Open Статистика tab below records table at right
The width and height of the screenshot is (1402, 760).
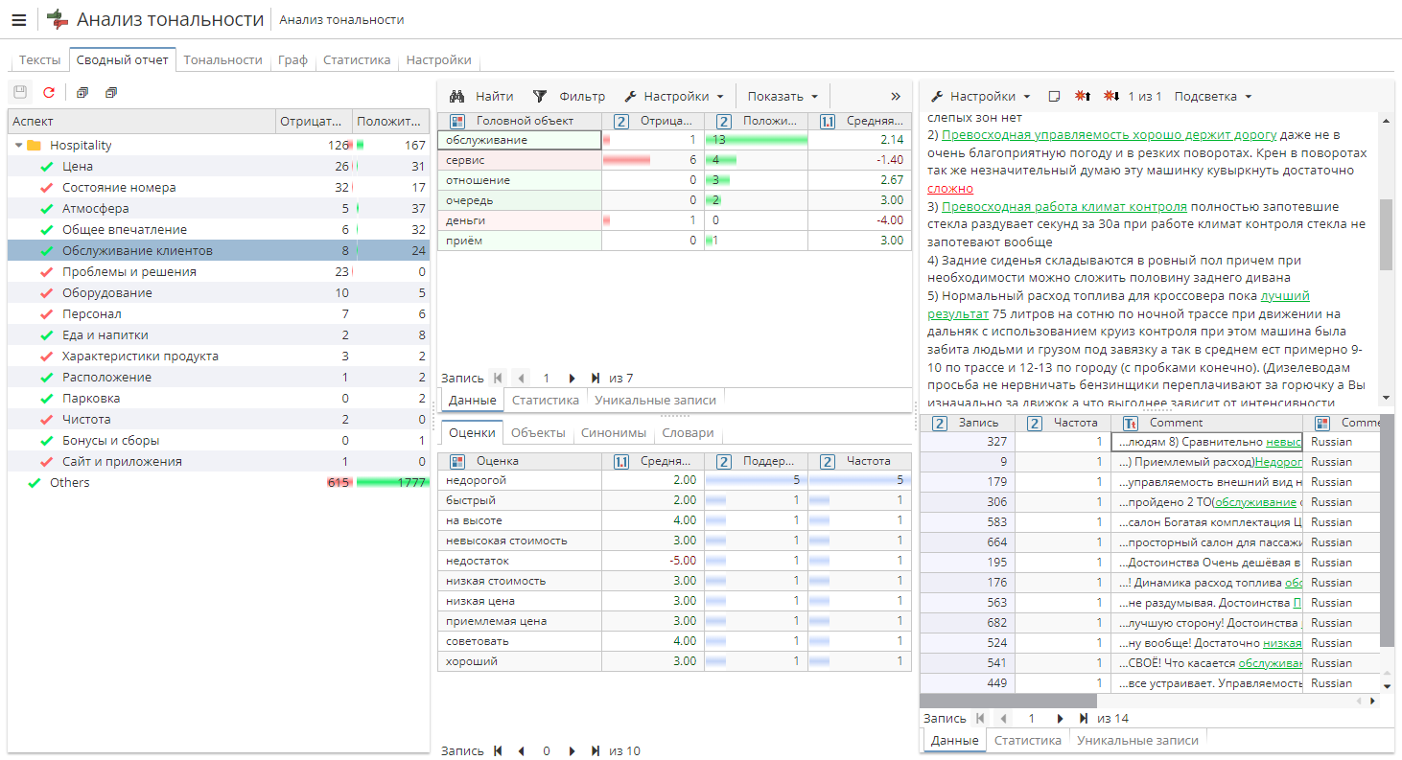[1027, 741]
